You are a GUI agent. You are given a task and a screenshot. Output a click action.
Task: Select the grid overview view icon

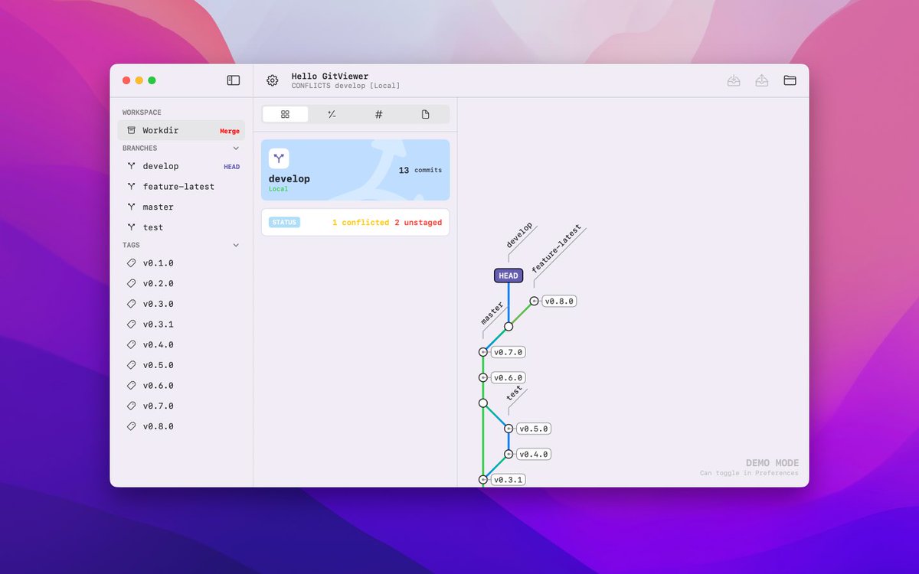pos(285,113)
